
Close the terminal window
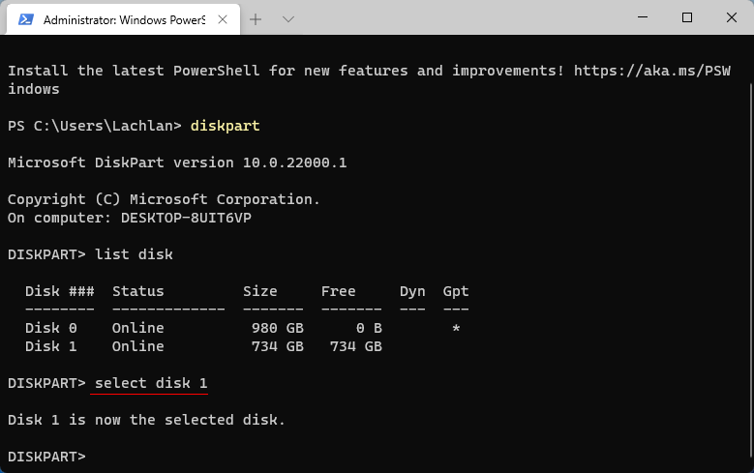point(732,17)
